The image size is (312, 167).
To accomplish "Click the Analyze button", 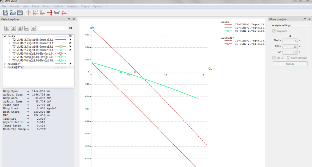I will (x=290, y=64).
